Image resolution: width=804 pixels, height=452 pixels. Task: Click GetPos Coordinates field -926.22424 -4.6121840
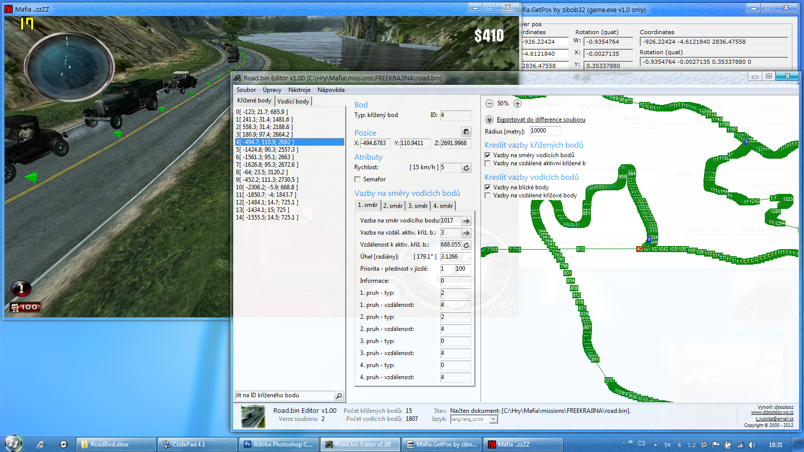point(714,42)
